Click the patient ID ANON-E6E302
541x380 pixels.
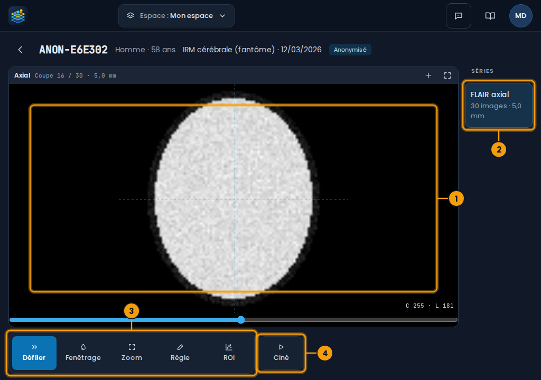73,50
